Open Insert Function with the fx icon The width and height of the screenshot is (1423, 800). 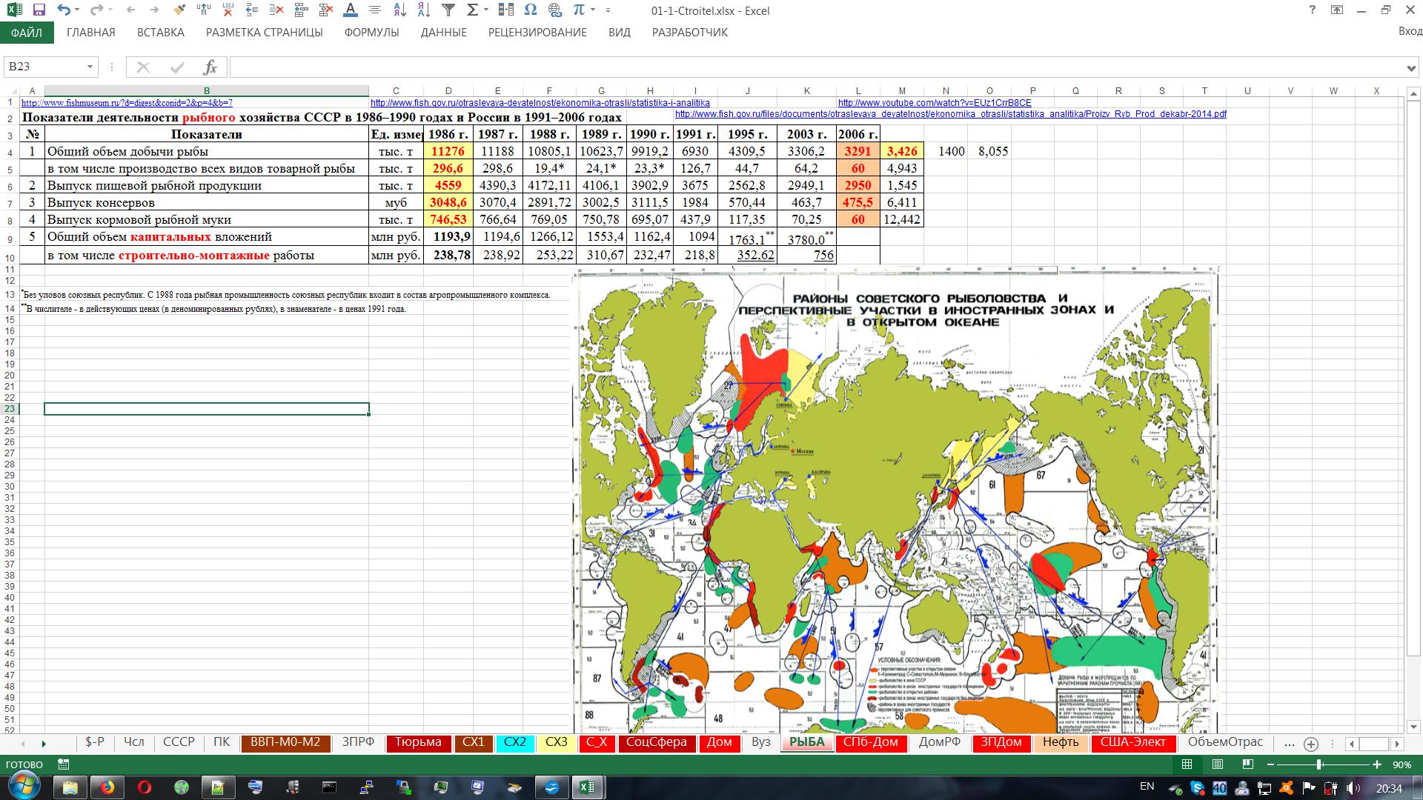[210, 67]
